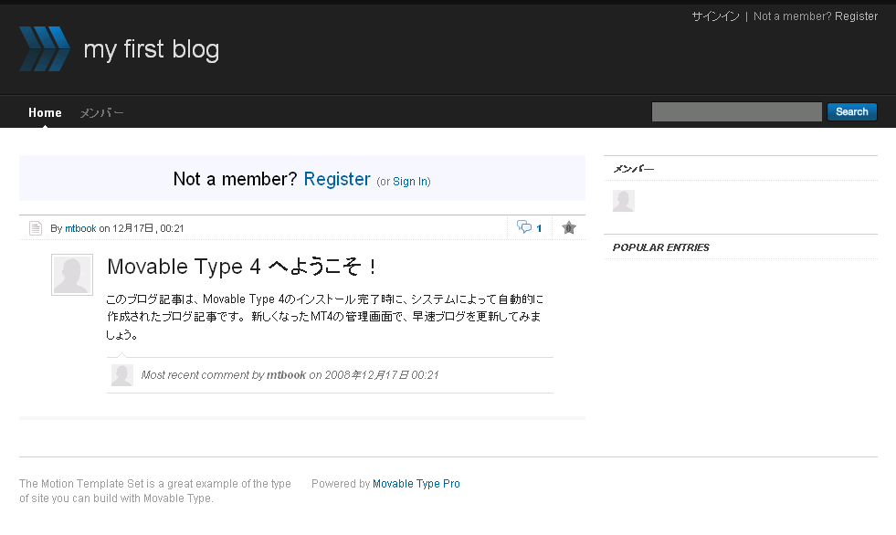Click the member avatar in sidebar
896x535 pixels.
624,201
